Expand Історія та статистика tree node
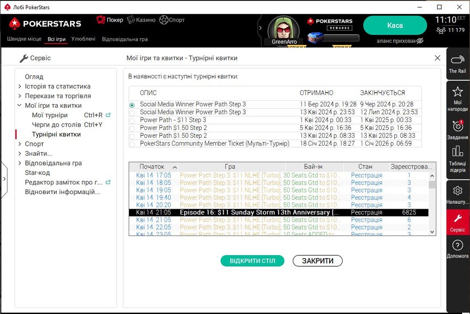The height and width of the screenshot is (314, 470). point(20,86)
